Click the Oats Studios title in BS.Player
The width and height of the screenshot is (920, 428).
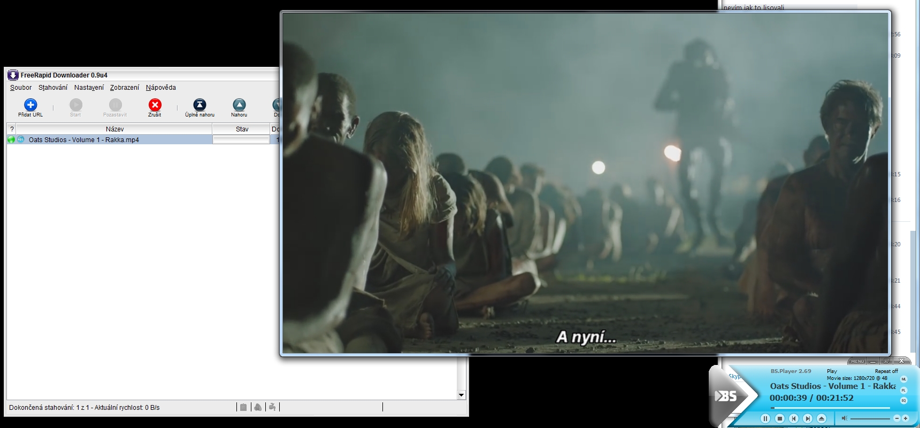coord(833,386)
